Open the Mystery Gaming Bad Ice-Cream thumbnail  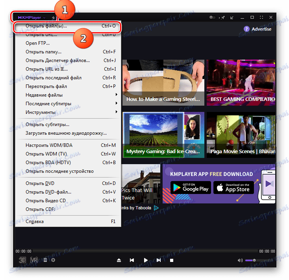(x=163, y=135)
